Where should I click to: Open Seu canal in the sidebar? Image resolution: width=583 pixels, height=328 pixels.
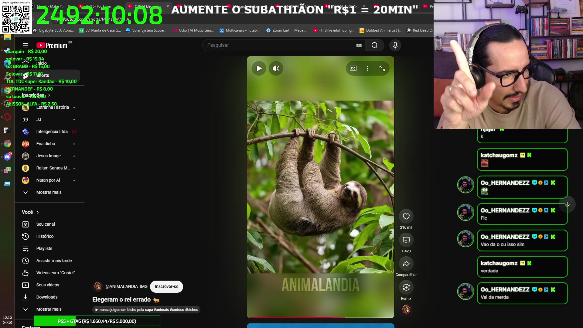coord(49,224)
